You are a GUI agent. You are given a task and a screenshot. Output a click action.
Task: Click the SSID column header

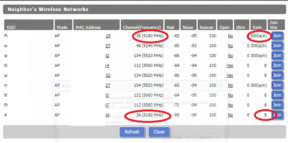click(29, 25)
